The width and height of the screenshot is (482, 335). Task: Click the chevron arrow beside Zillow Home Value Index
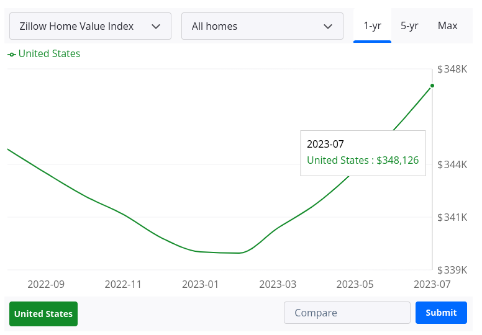point(157,26)
